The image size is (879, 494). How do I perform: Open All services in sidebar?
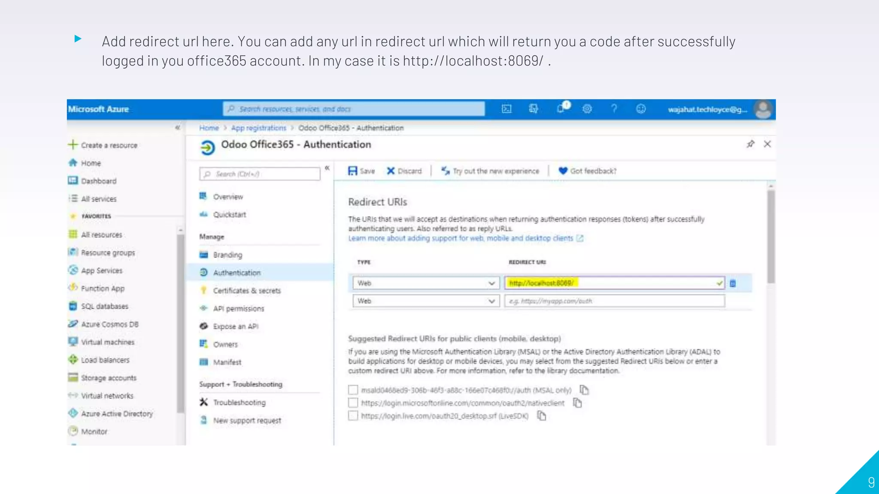tap(99, 199)
